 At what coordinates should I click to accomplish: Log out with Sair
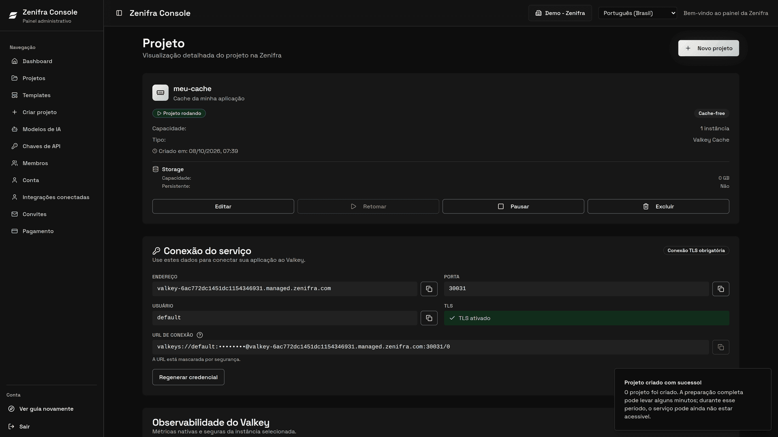[52, 426]
